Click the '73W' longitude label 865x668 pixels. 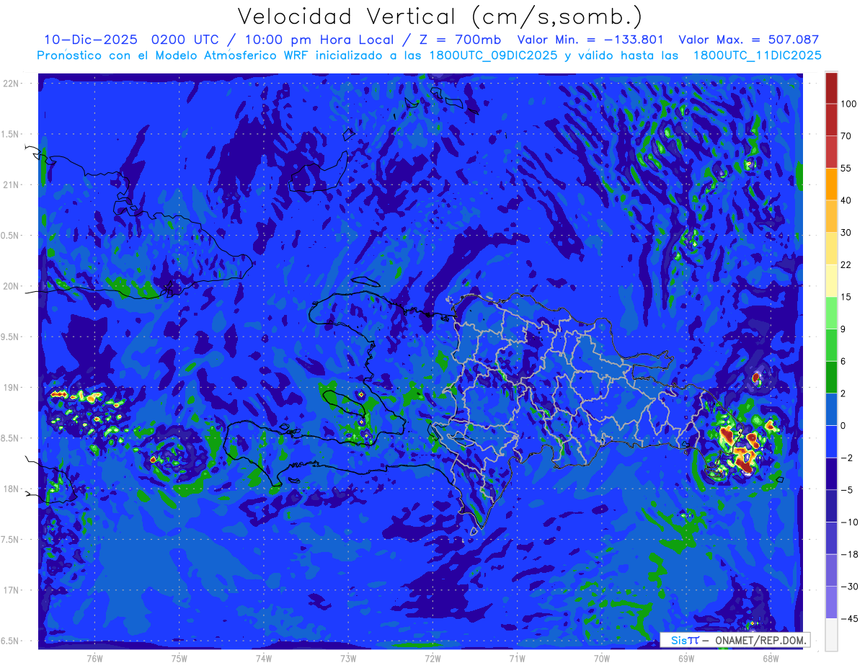348,658
